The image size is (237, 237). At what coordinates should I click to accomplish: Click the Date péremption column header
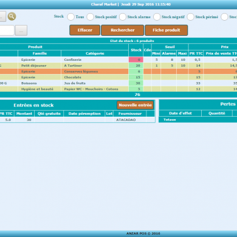tap(84, 114)
